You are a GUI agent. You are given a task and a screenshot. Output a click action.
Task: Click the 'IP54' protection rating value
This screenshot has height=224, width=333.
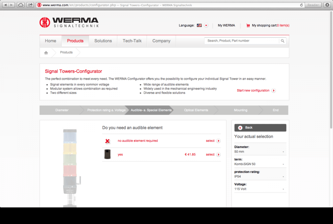tap(237, 177)
